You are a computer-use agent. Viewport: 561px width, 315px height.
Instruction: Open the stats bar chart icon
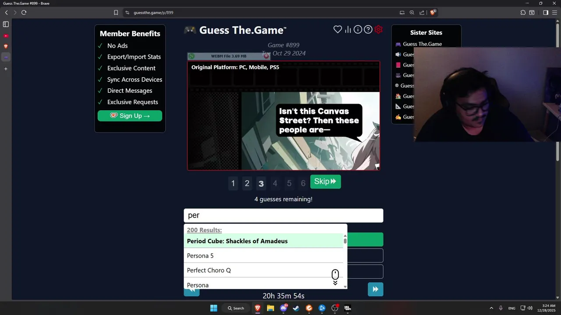(348, 29)
